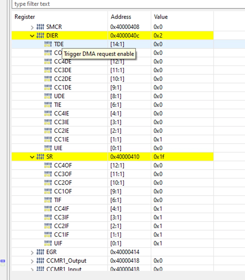This screenshot has width=245, height=280.
Task: Select the SMCR register label
Action: click(54, 27)
